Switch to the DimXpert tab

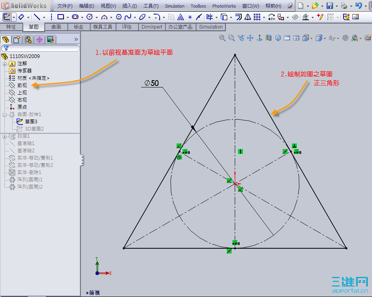click(152, 27)
